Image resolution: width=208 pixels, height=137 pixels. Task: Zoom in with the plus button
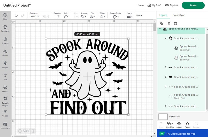click(x=34, y=131)
